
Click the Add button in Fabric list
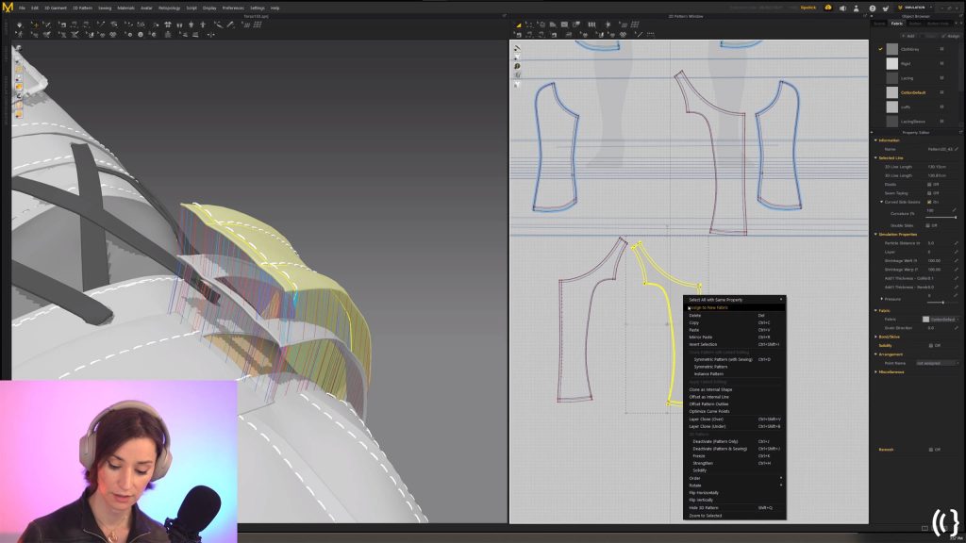point(908,36)
